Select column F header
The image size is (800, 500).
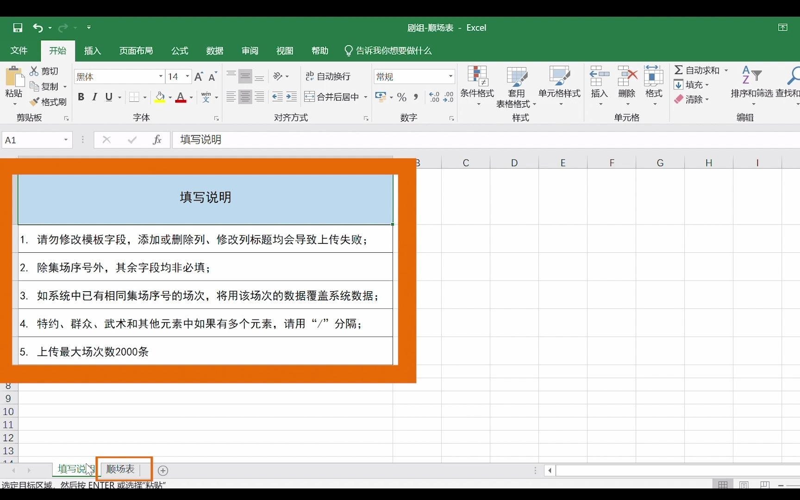tap(612, 162)
